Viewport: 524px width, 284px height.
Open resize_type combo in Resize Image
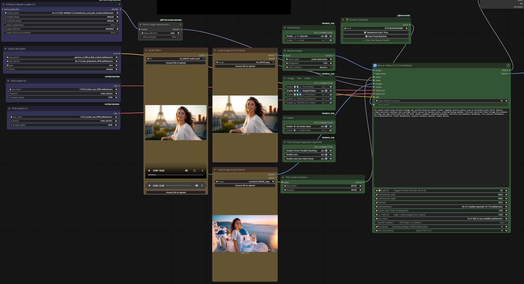309,59
